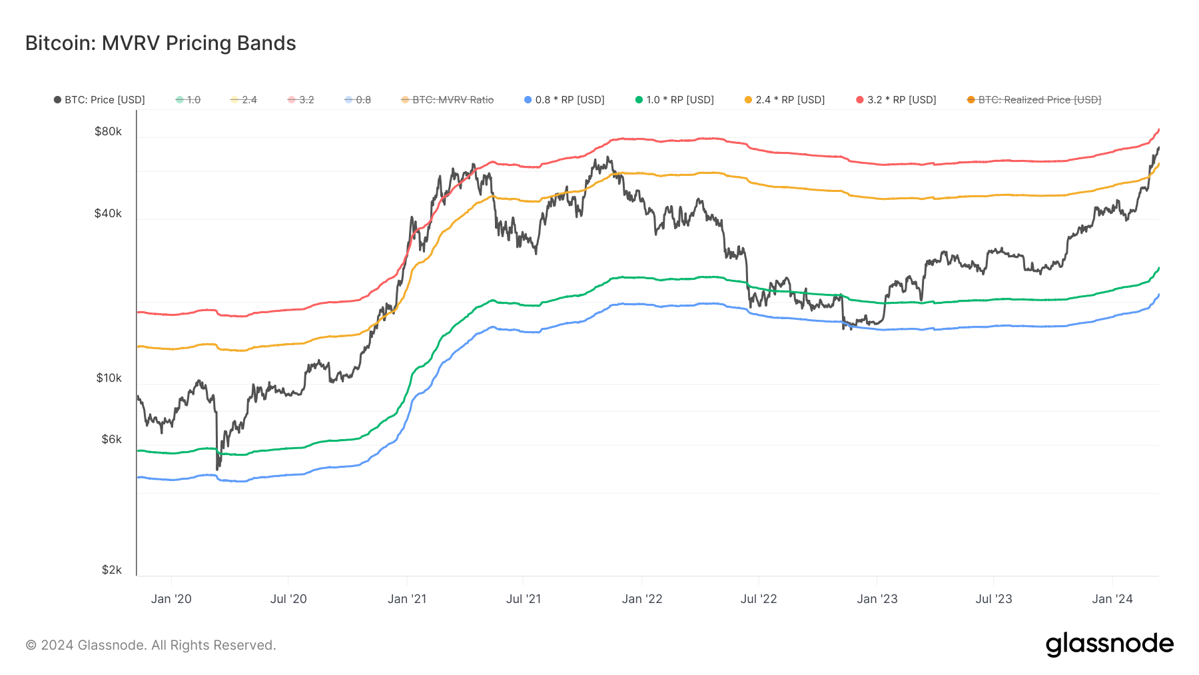The image size is (1199, 675).
Task: Click the Jan '24 x-axis label
Action: coord(1112,599)
